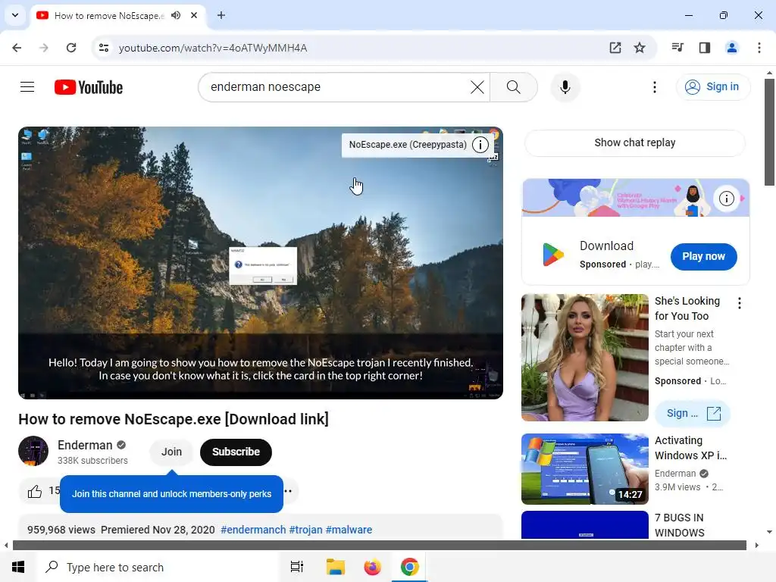This screenshot has height=582, width=776.
Task: Clear the search box text
Action: (x=477, y=87)
